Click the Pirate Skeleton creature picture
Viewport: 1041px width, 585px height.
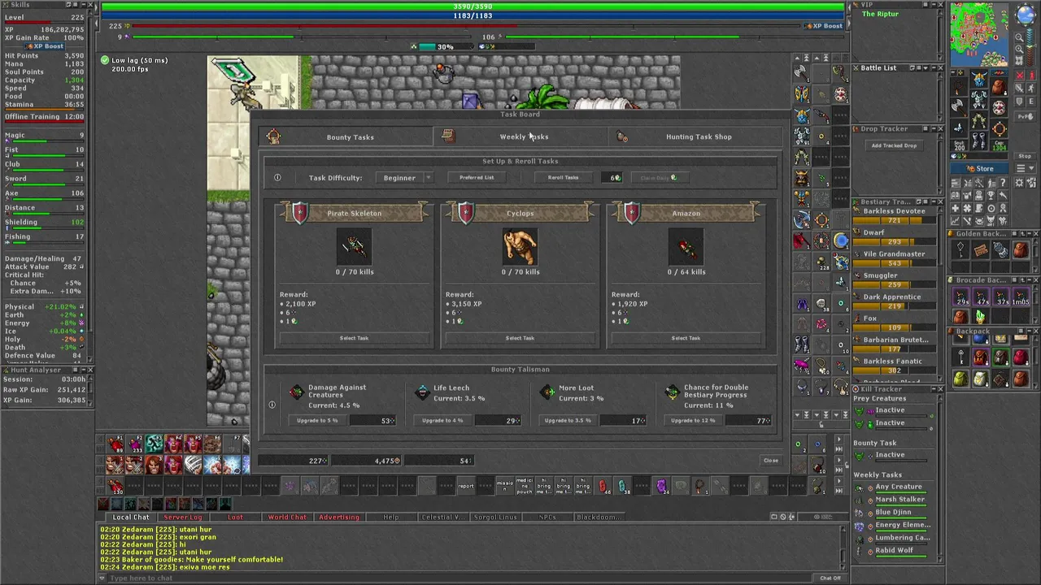point(354,247)
